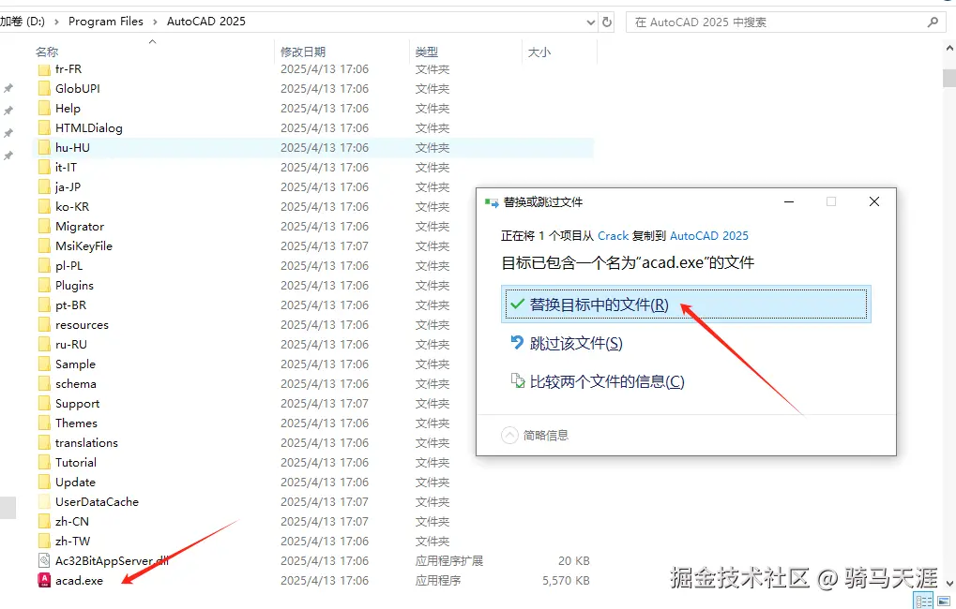Viewport: 956px width, 609px height.
Task: Expand the breadcrumb arrow after drive D:
Action: pos(56,22)
